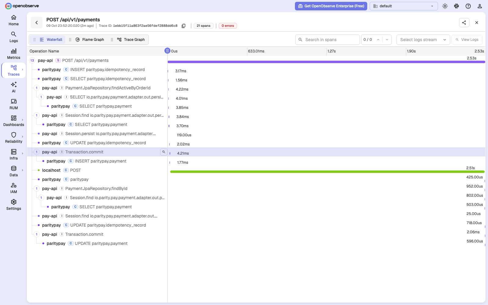The width and height of the screenshot is (488, 305).
Task: Open user profile menu
Action: pyautogui.click(x=480, y=6)
